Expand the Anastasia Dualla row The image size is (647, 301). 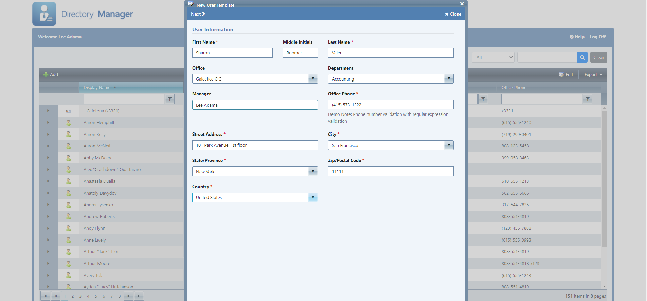pos(48,181)
